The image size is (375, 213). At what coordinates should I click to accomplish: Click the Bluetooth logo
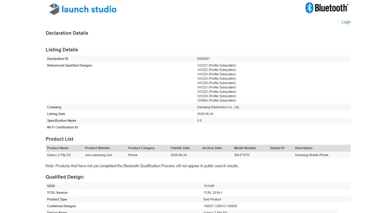coord(327,8)
